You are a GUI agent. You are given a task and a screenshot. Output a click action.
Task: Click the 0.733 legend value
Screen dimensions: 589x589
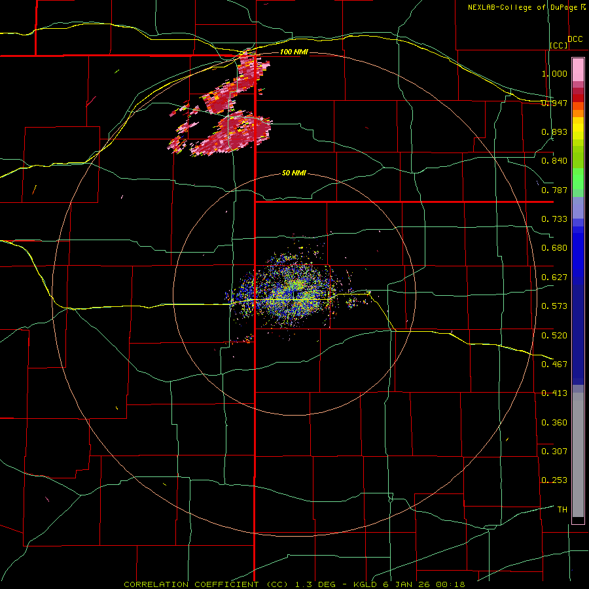coord(554,219)
